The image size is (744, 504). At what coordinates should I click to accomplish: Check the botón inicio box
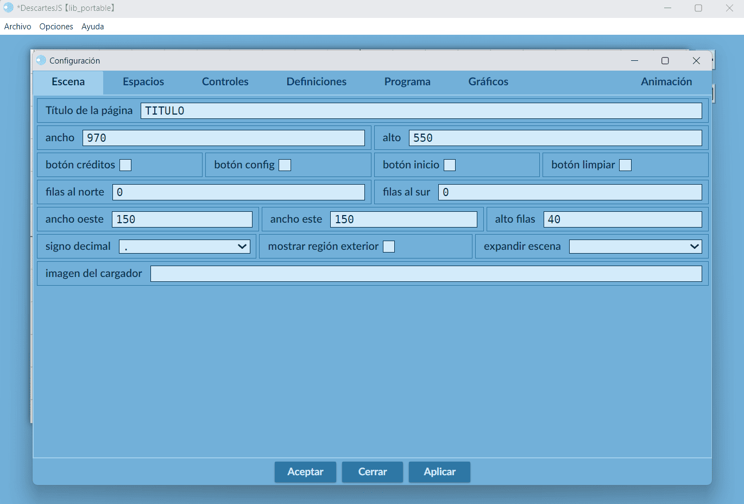coord(450,165)
